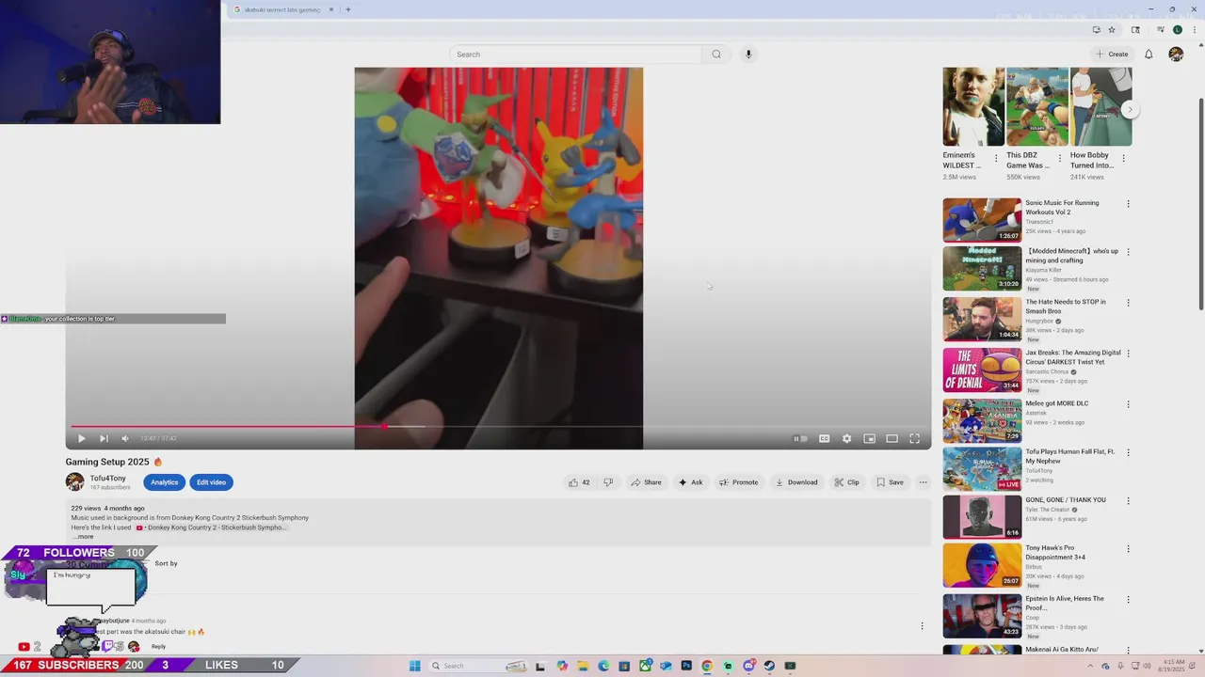Play the Gaming Setup 2025 video
Screen dimensions: 1205x677
point(81,438)
